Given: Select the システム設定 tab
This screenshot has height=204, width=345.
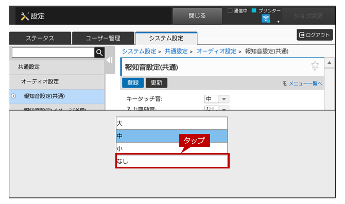Looking at the screenshot, I should coord(166,38).
